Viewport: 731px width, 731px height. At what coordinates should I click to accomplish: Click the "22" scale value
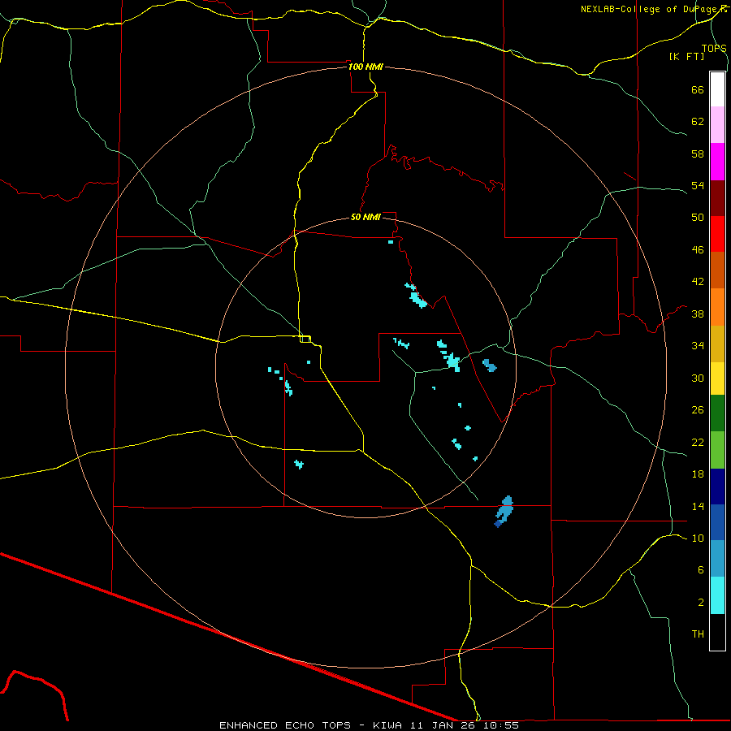click(x=698, y=442)
